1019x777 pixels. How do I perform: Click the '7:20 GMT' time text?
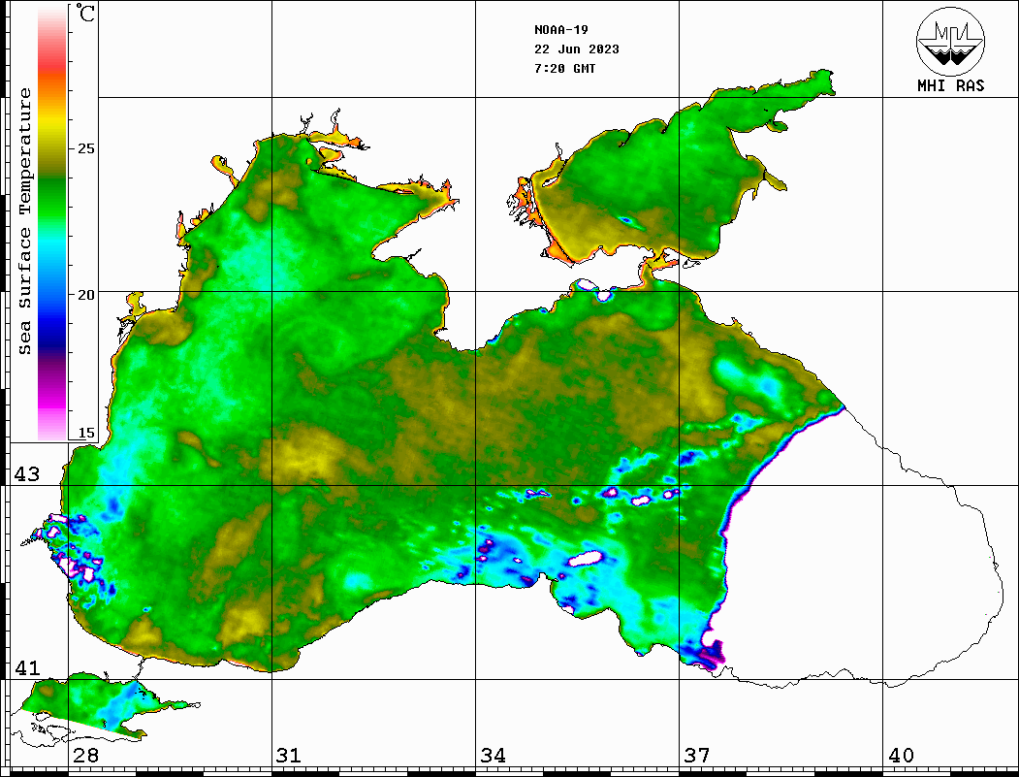click(x=564, y=68)
